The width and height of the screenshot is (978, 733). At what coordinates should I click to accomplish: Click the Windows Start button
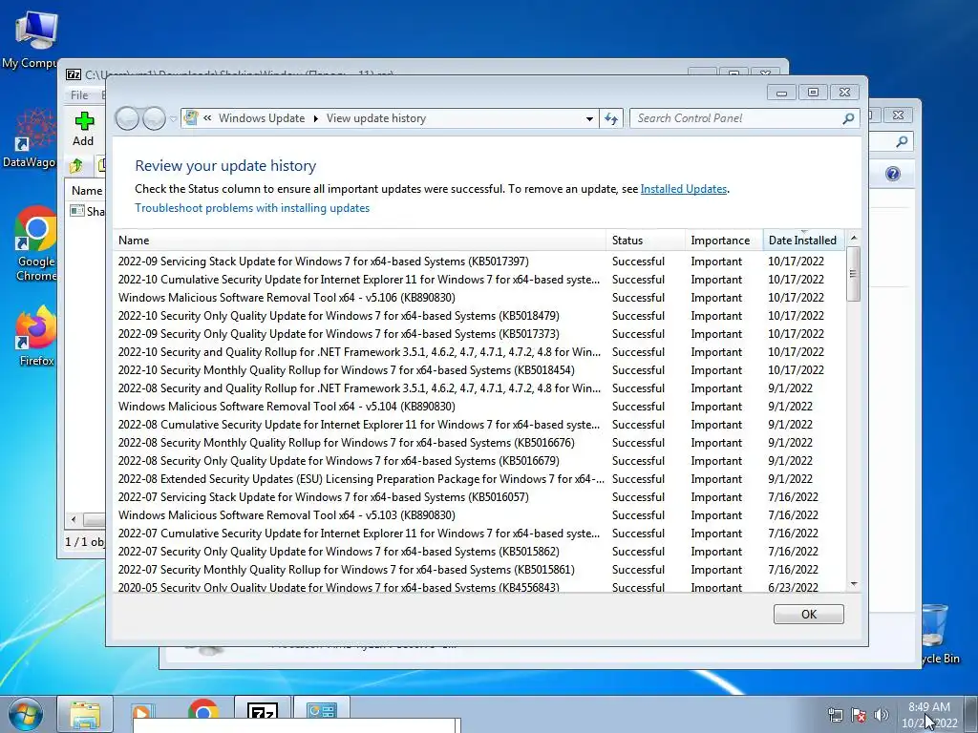pyautogui.click(x=25, y=714)
